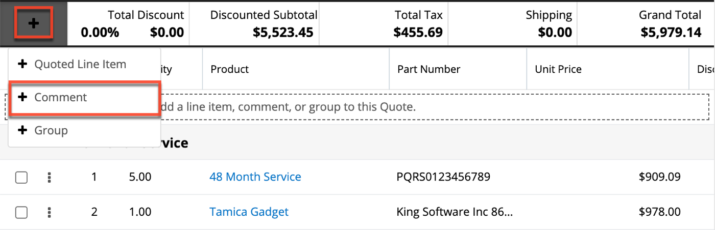Click plus icon beside Group
The height and width of the screenshot is (230, 715).
coord(22,131)
